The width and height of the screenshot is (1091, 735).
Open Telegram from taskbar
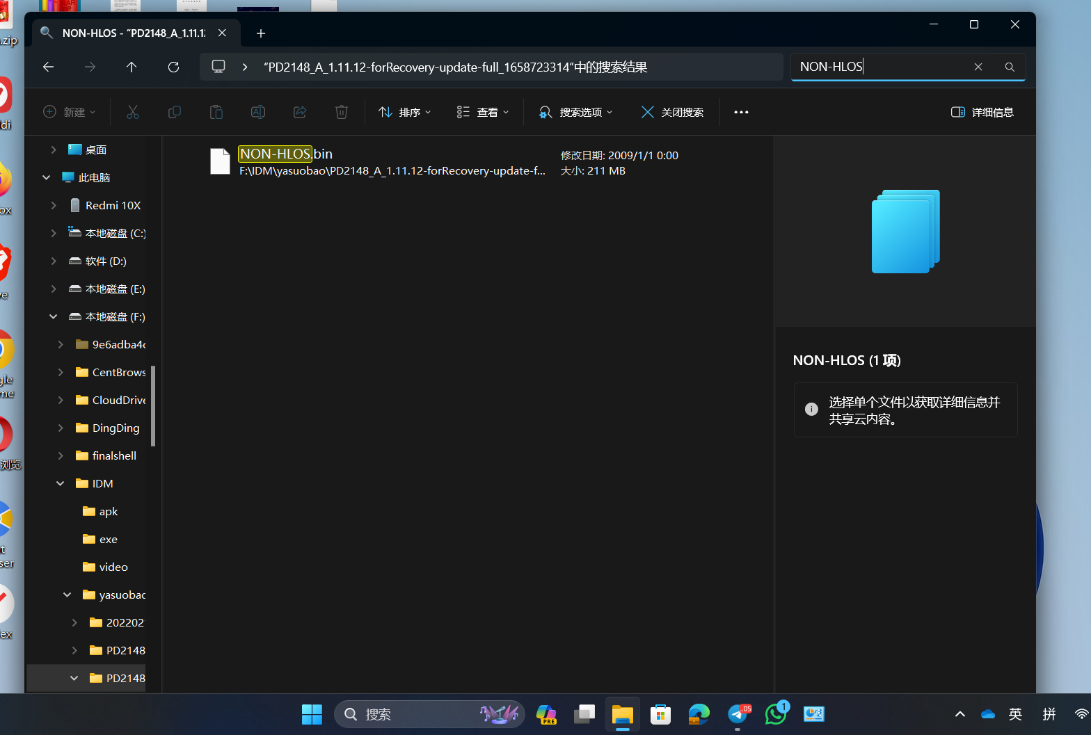click(738, 714)
